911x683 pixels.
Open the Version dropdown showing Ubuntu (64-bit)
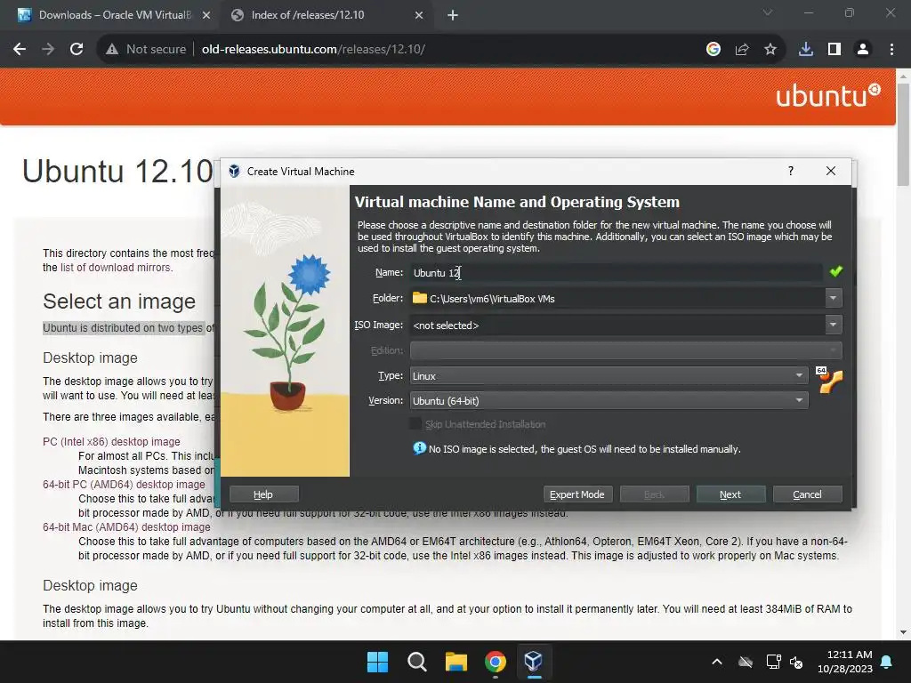point(609,400)
